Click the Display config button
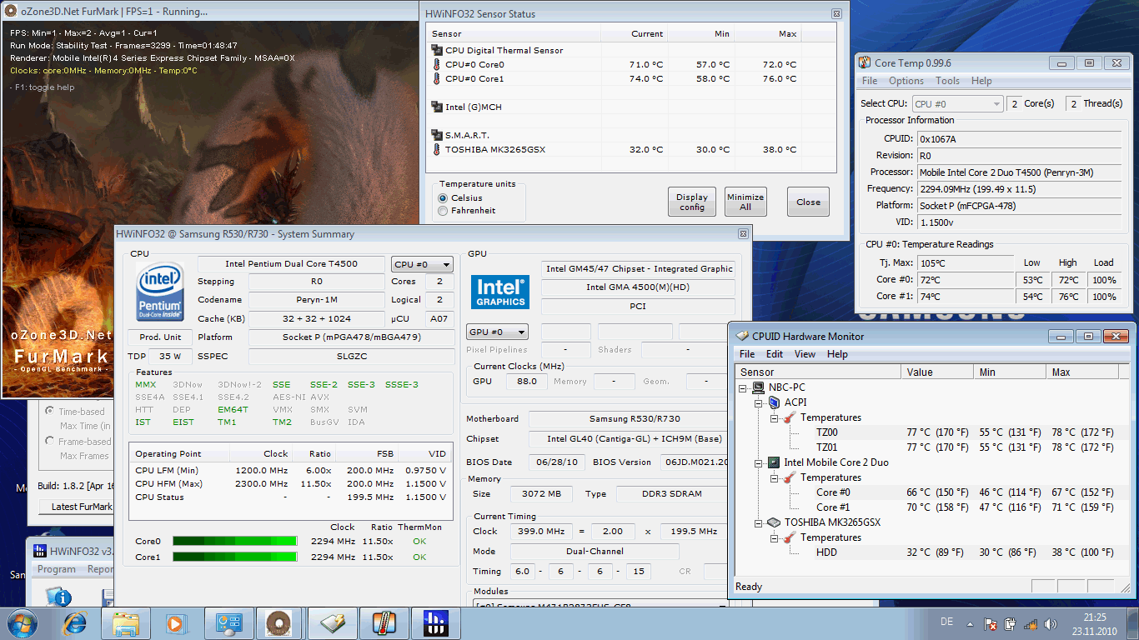 pyautogui.click(x=692, y=202)
